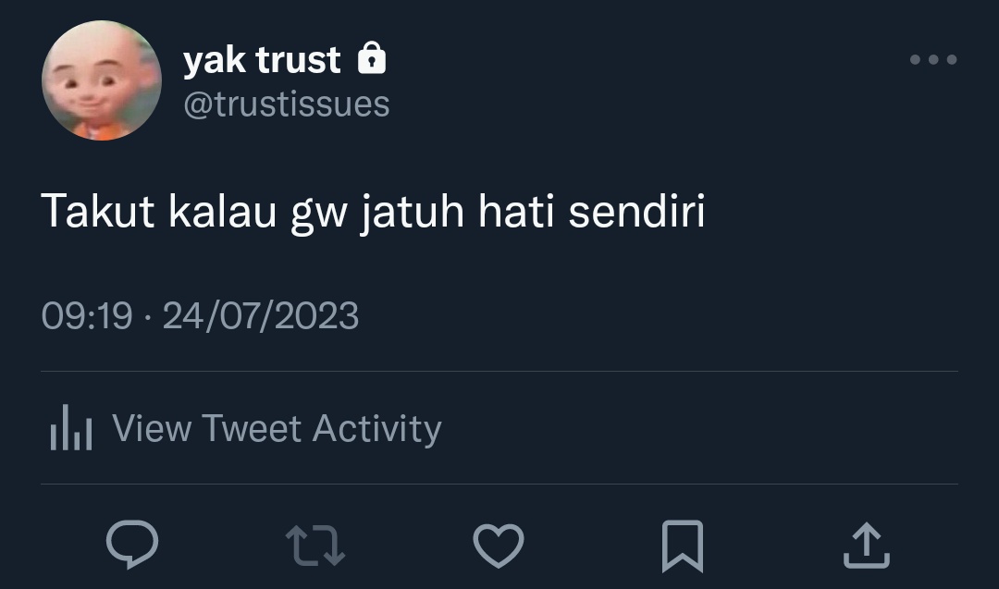This screenshot has width=999, height=589.
Task: Click the word Activity in the analytics row
Action: coord(377,430)
